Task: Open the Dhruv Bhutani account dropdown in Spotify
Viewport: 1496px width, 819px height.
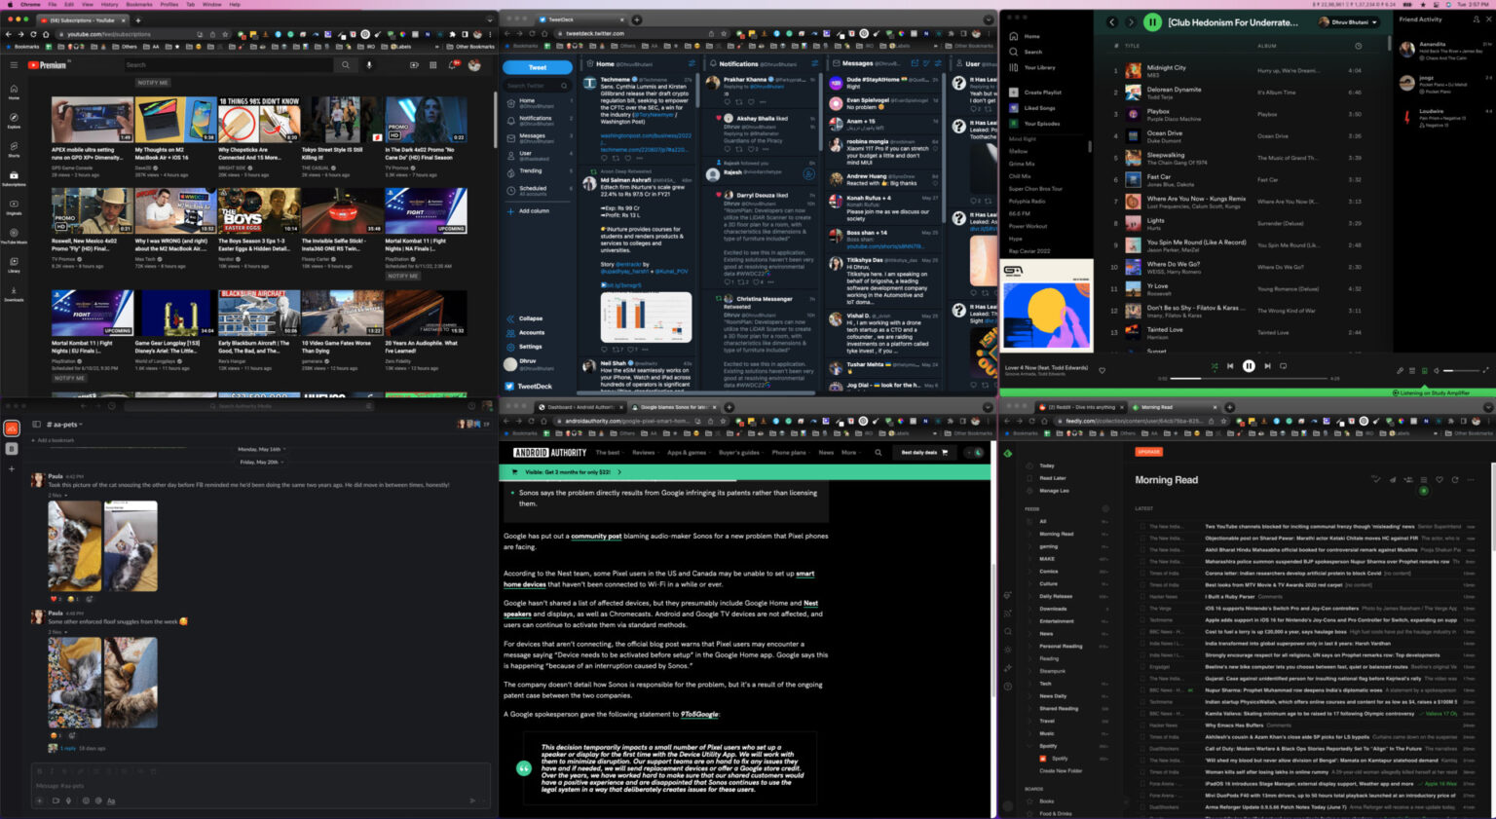Action: pyautogui.click(x=1350, y=21)
